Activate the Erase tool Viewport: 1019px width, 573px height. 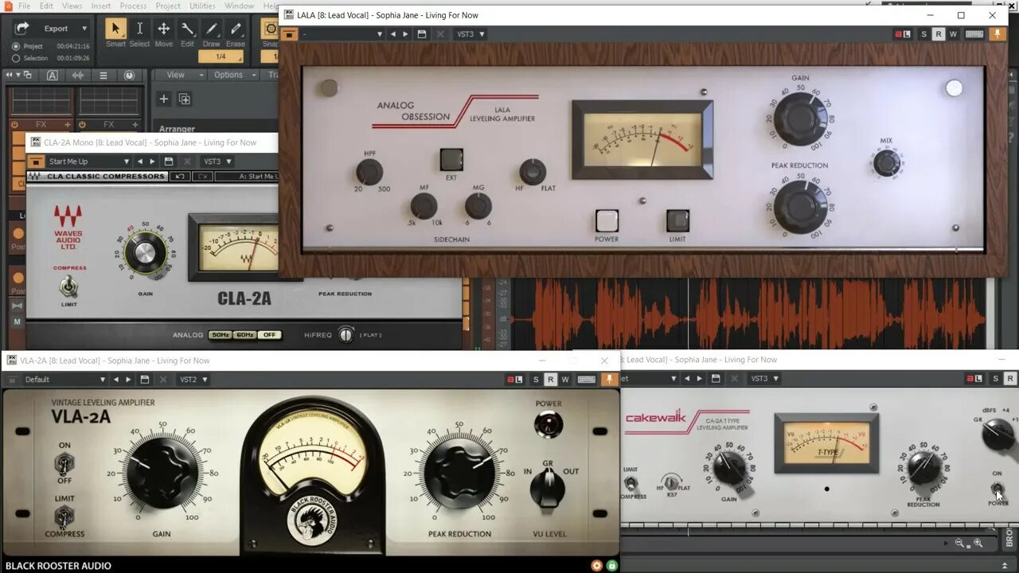236,29
